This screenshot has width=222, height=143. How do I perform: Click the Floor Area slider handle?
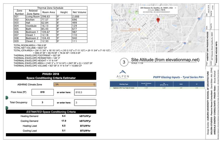[x=7, y=98]
